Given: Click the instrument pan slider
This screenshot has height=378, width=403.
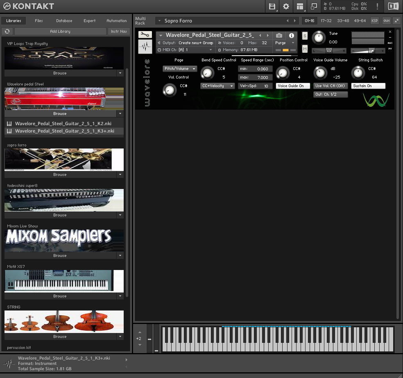Looking at the screenshot, I should [329, 51].
